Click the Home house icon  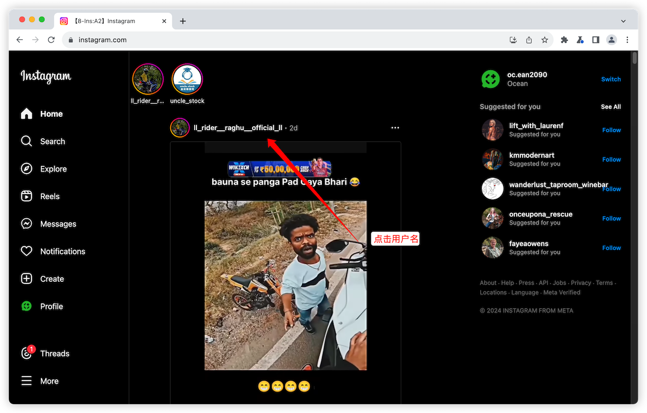pos(26,114)
